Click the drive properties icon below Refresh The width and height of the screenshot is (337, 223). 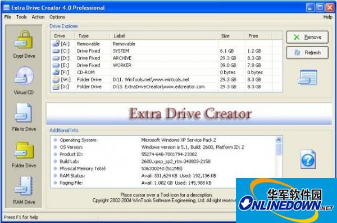pyautogui.click(x=307, y=78)
